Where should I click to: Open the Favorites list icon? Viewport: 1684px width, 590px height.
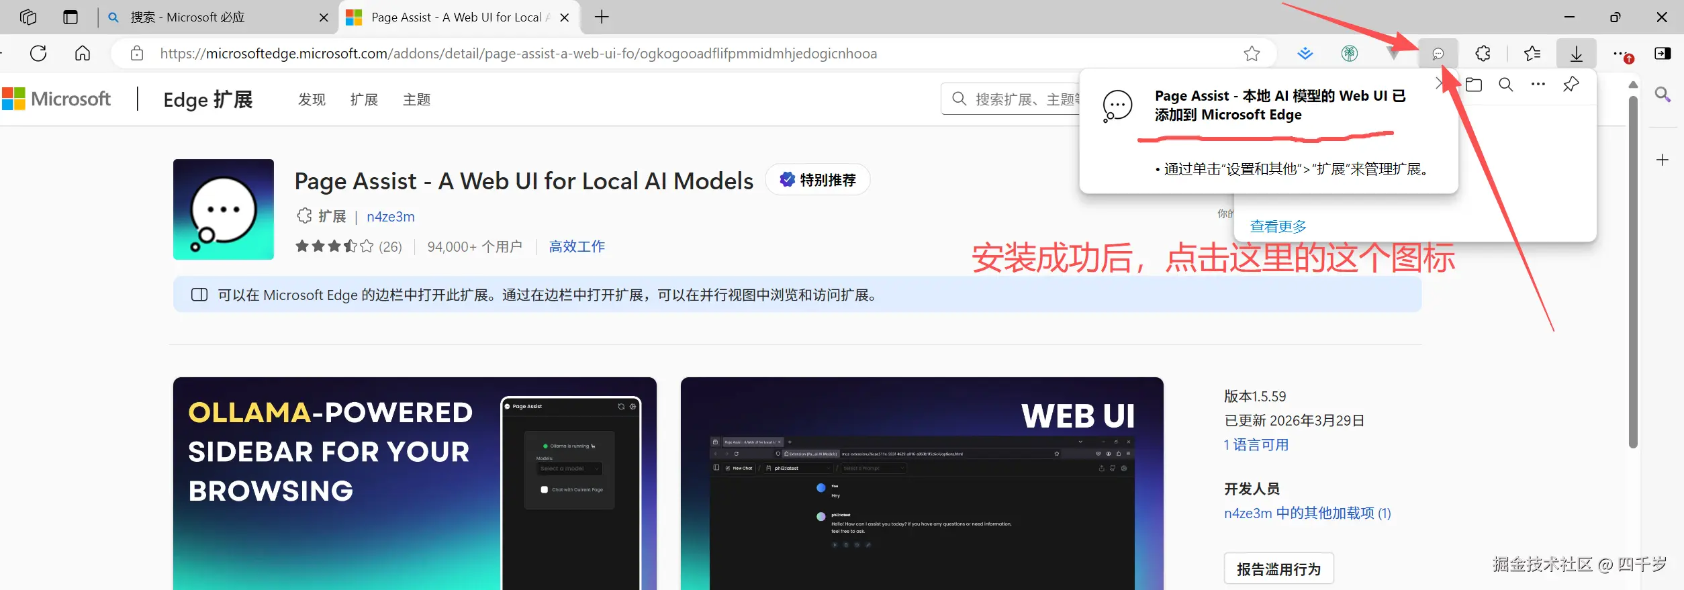point(1532,53)
